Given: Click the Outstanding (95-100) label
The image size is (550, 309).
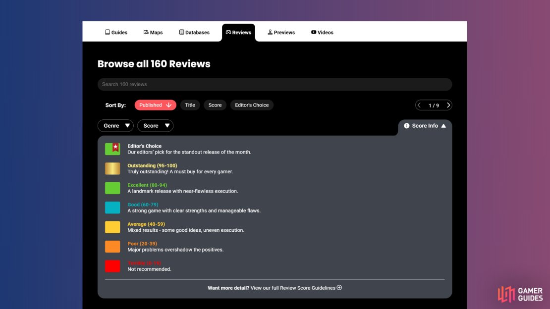Looking at the screenshot, I should 152,165.
